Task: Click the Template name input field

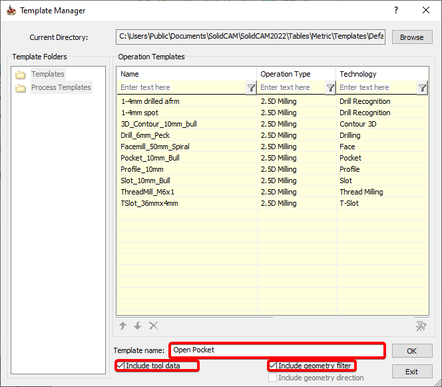Action: pyautogui.click(x=277, y=350)
